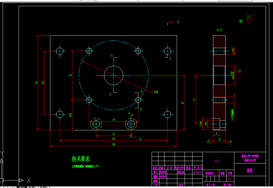Select the horizontal 78 dimension between lower holes
273x188 pixels.
click(x=114, y=120)
